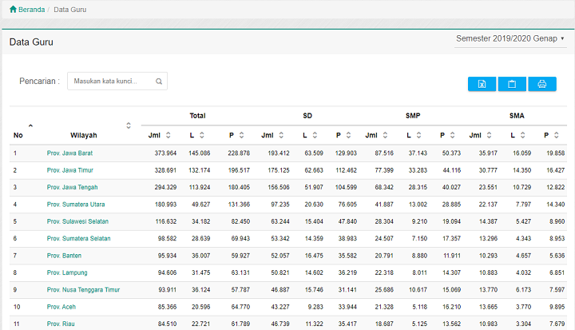The width and height of the screenshot is (575, 330).
Task: Select Sumatera Selatan SMP female 17.357
Action: pyautogui.click(x=451, y=239)
